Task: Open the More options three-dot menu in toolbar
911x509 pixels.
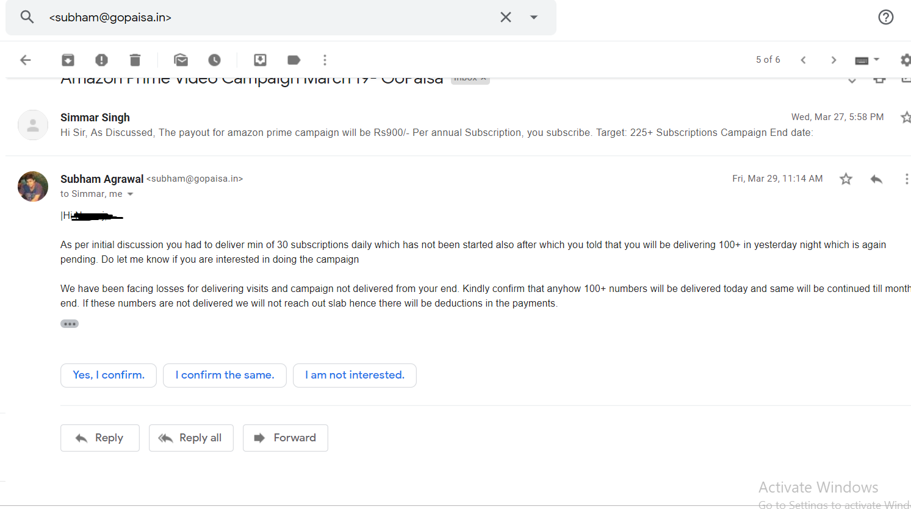Action: (325, 60)
